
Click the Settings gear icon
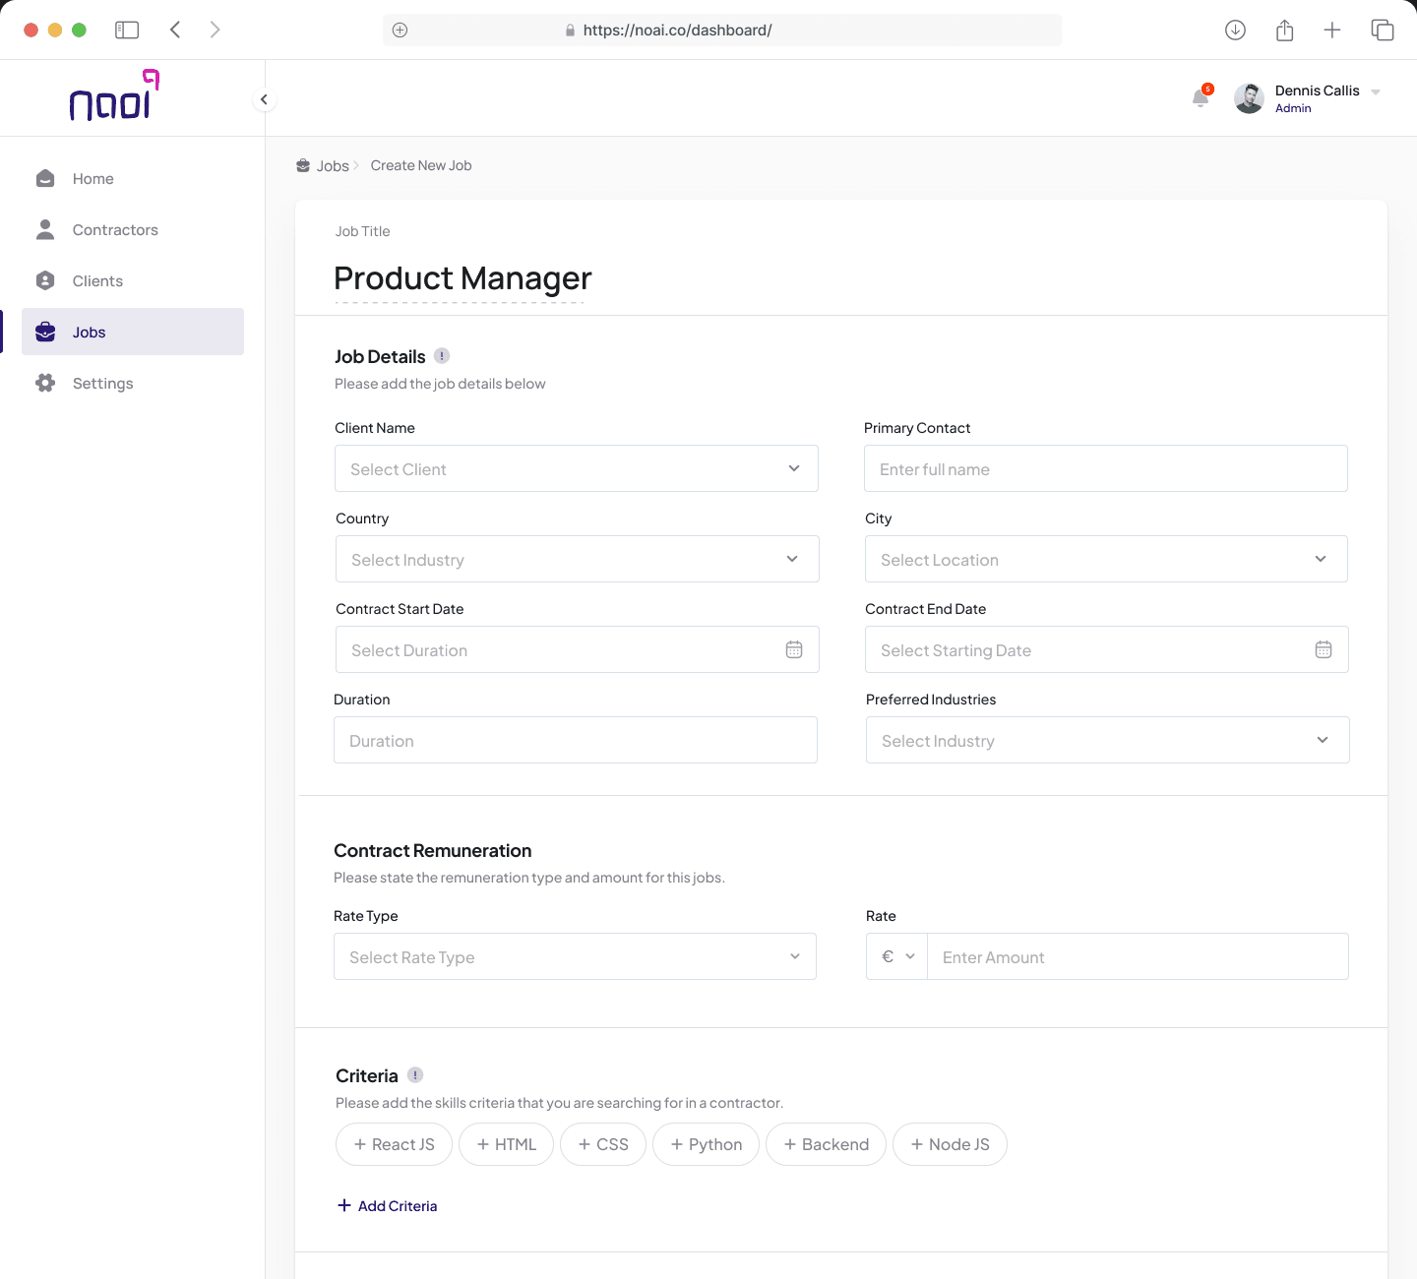pyautogui.click(x=45, y=383)
